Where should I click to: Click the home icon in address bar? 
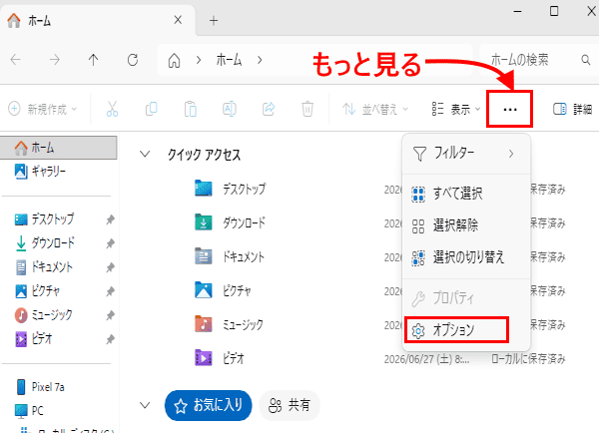click(x=174, y=60)
